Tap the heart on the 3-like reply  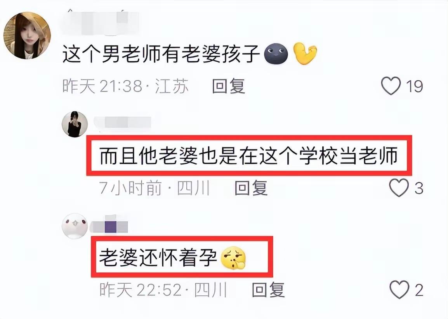[x=399, y=188]
